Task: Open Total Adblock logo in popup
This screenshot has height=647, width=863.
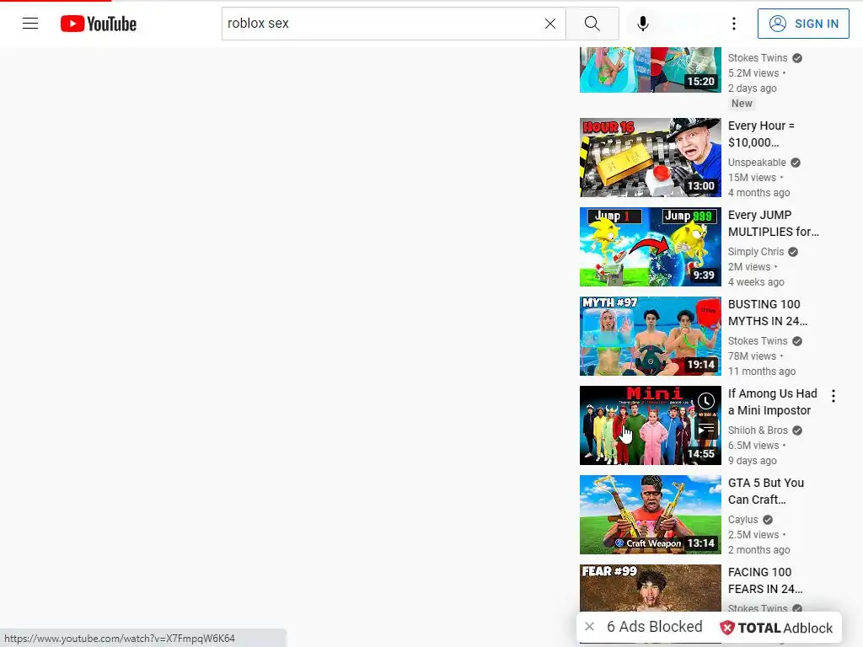Action: (776, 628)
